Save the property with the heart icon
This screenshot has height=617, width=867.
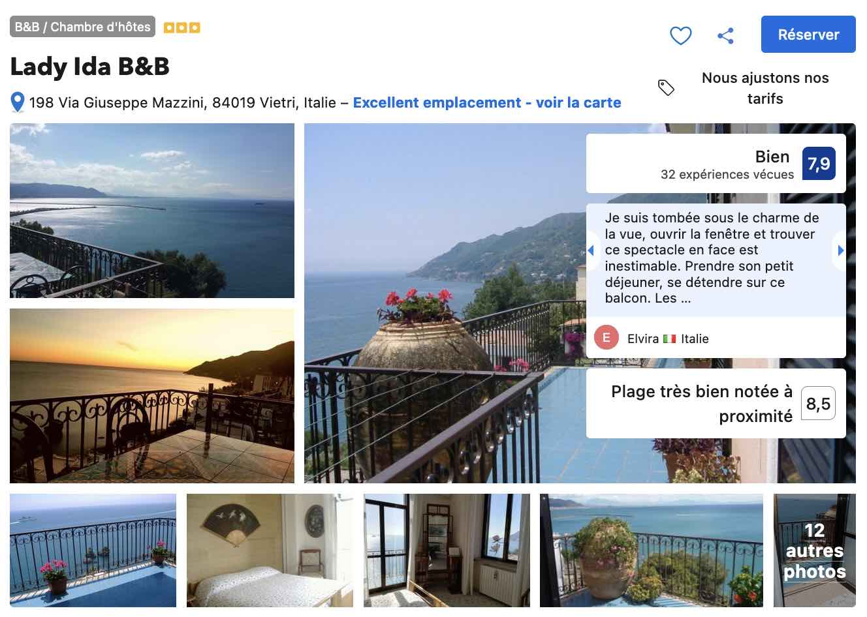pyautogui.click(x=681, y=35)
